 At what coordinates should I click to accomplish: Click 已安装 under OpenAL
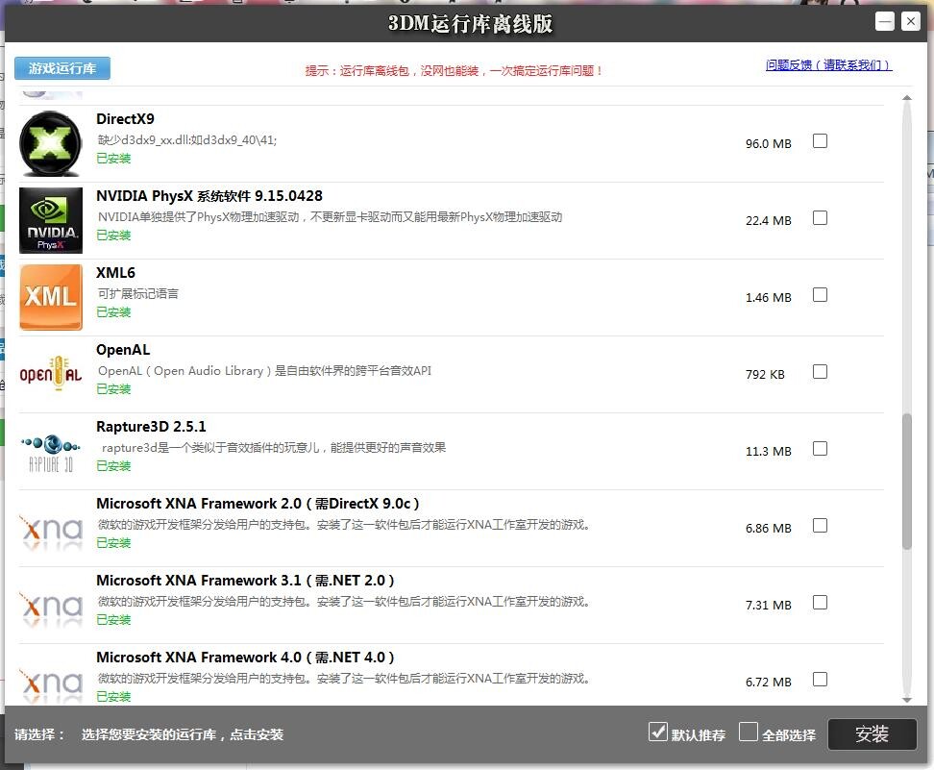pos(112,388)
